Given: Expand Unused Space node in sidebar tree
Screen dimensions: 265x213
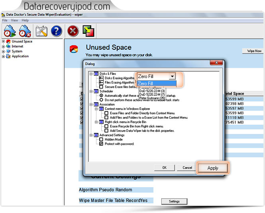Looking at the screenshot, I should click(x=3, y=41).
